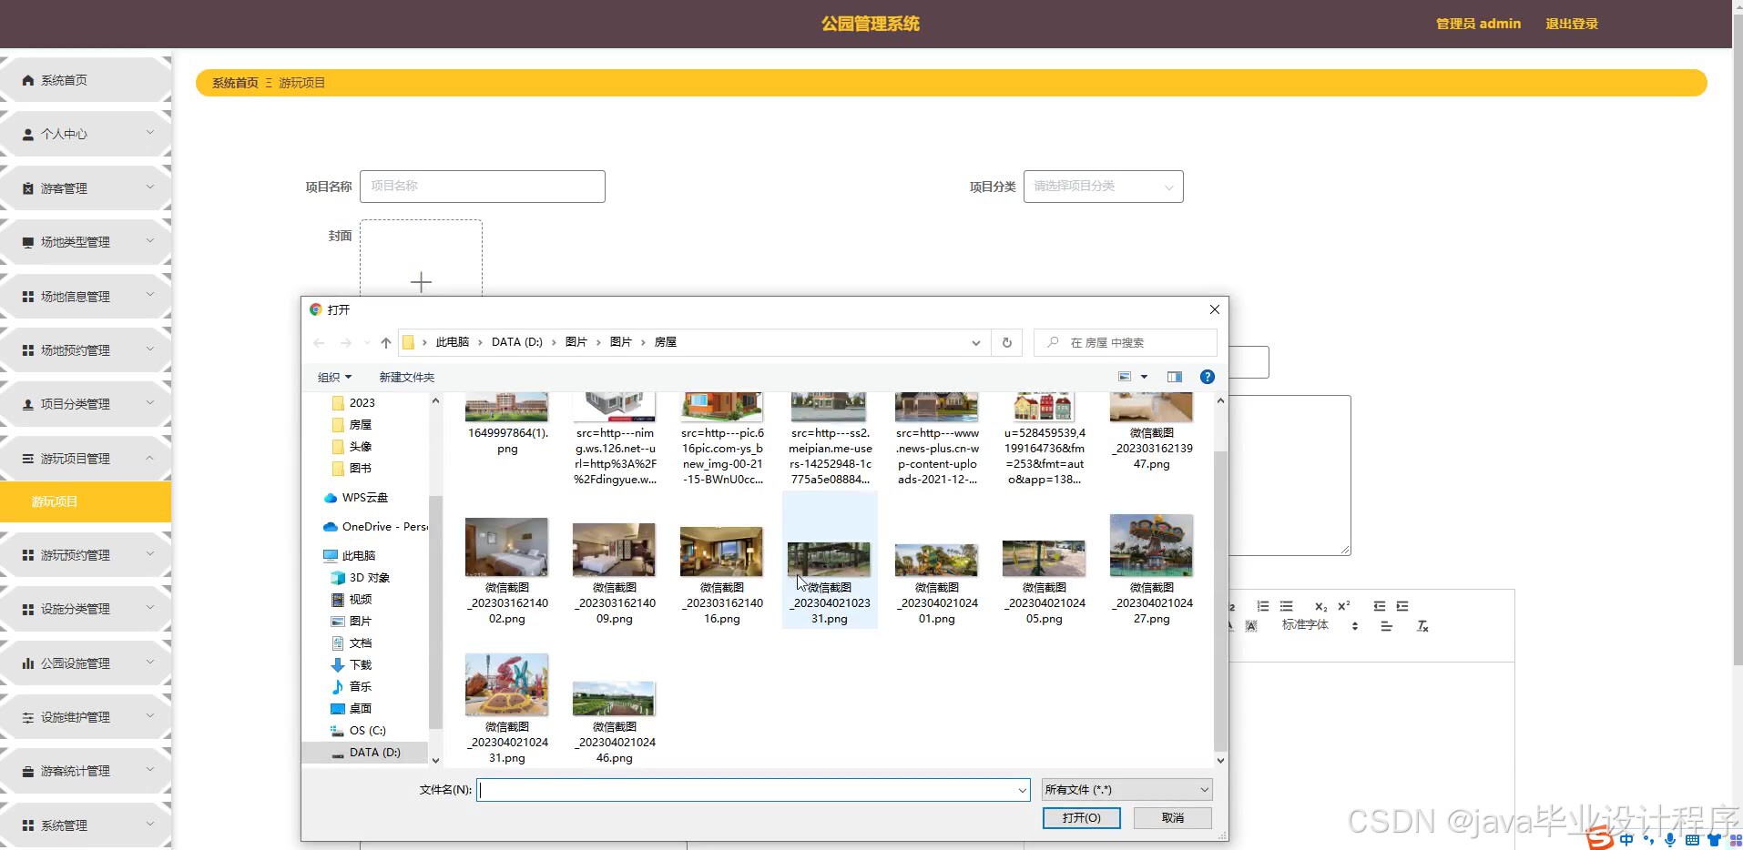1743x850 pixels.
Task: Collapse the 游玩项目管理 menu chevron
Action: 150,458
